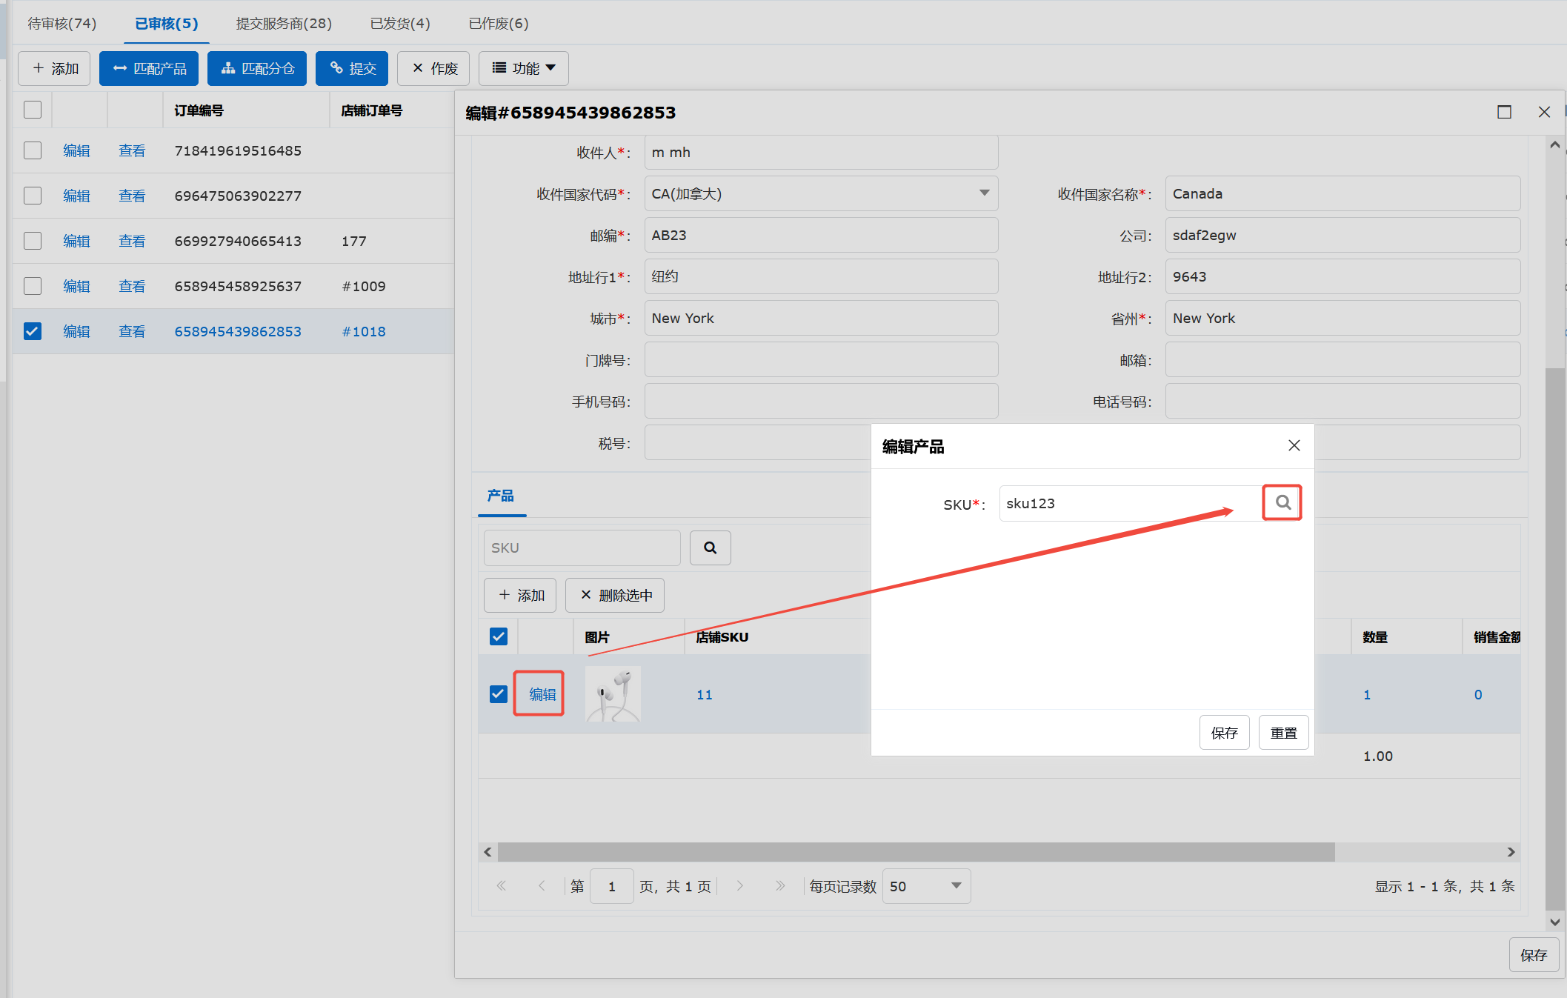Go to the next page in the pagination
The width and height of the screenshot is (1567, 998).
[x=739, y=886]
